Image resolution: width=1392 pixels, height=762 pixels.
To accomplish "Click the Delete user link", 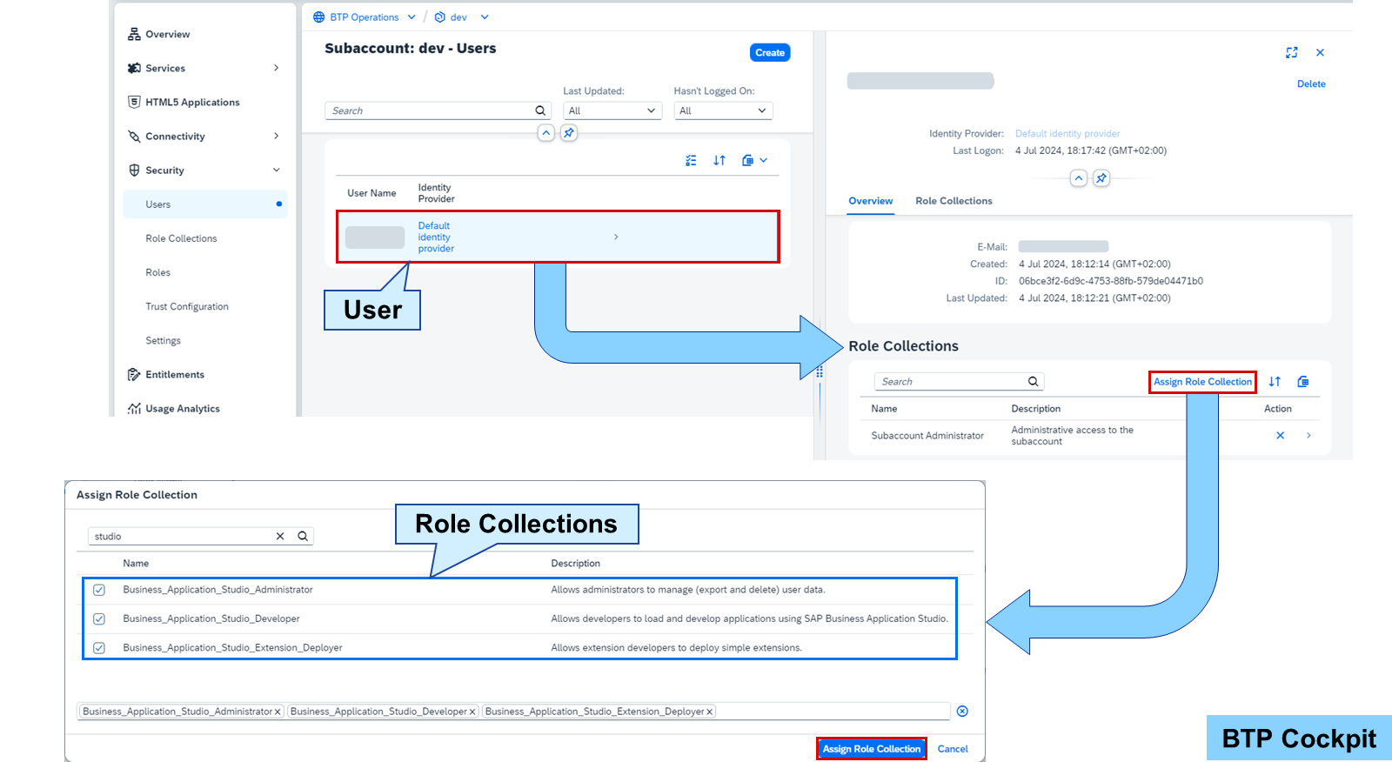I will [x=1311, y=84].
